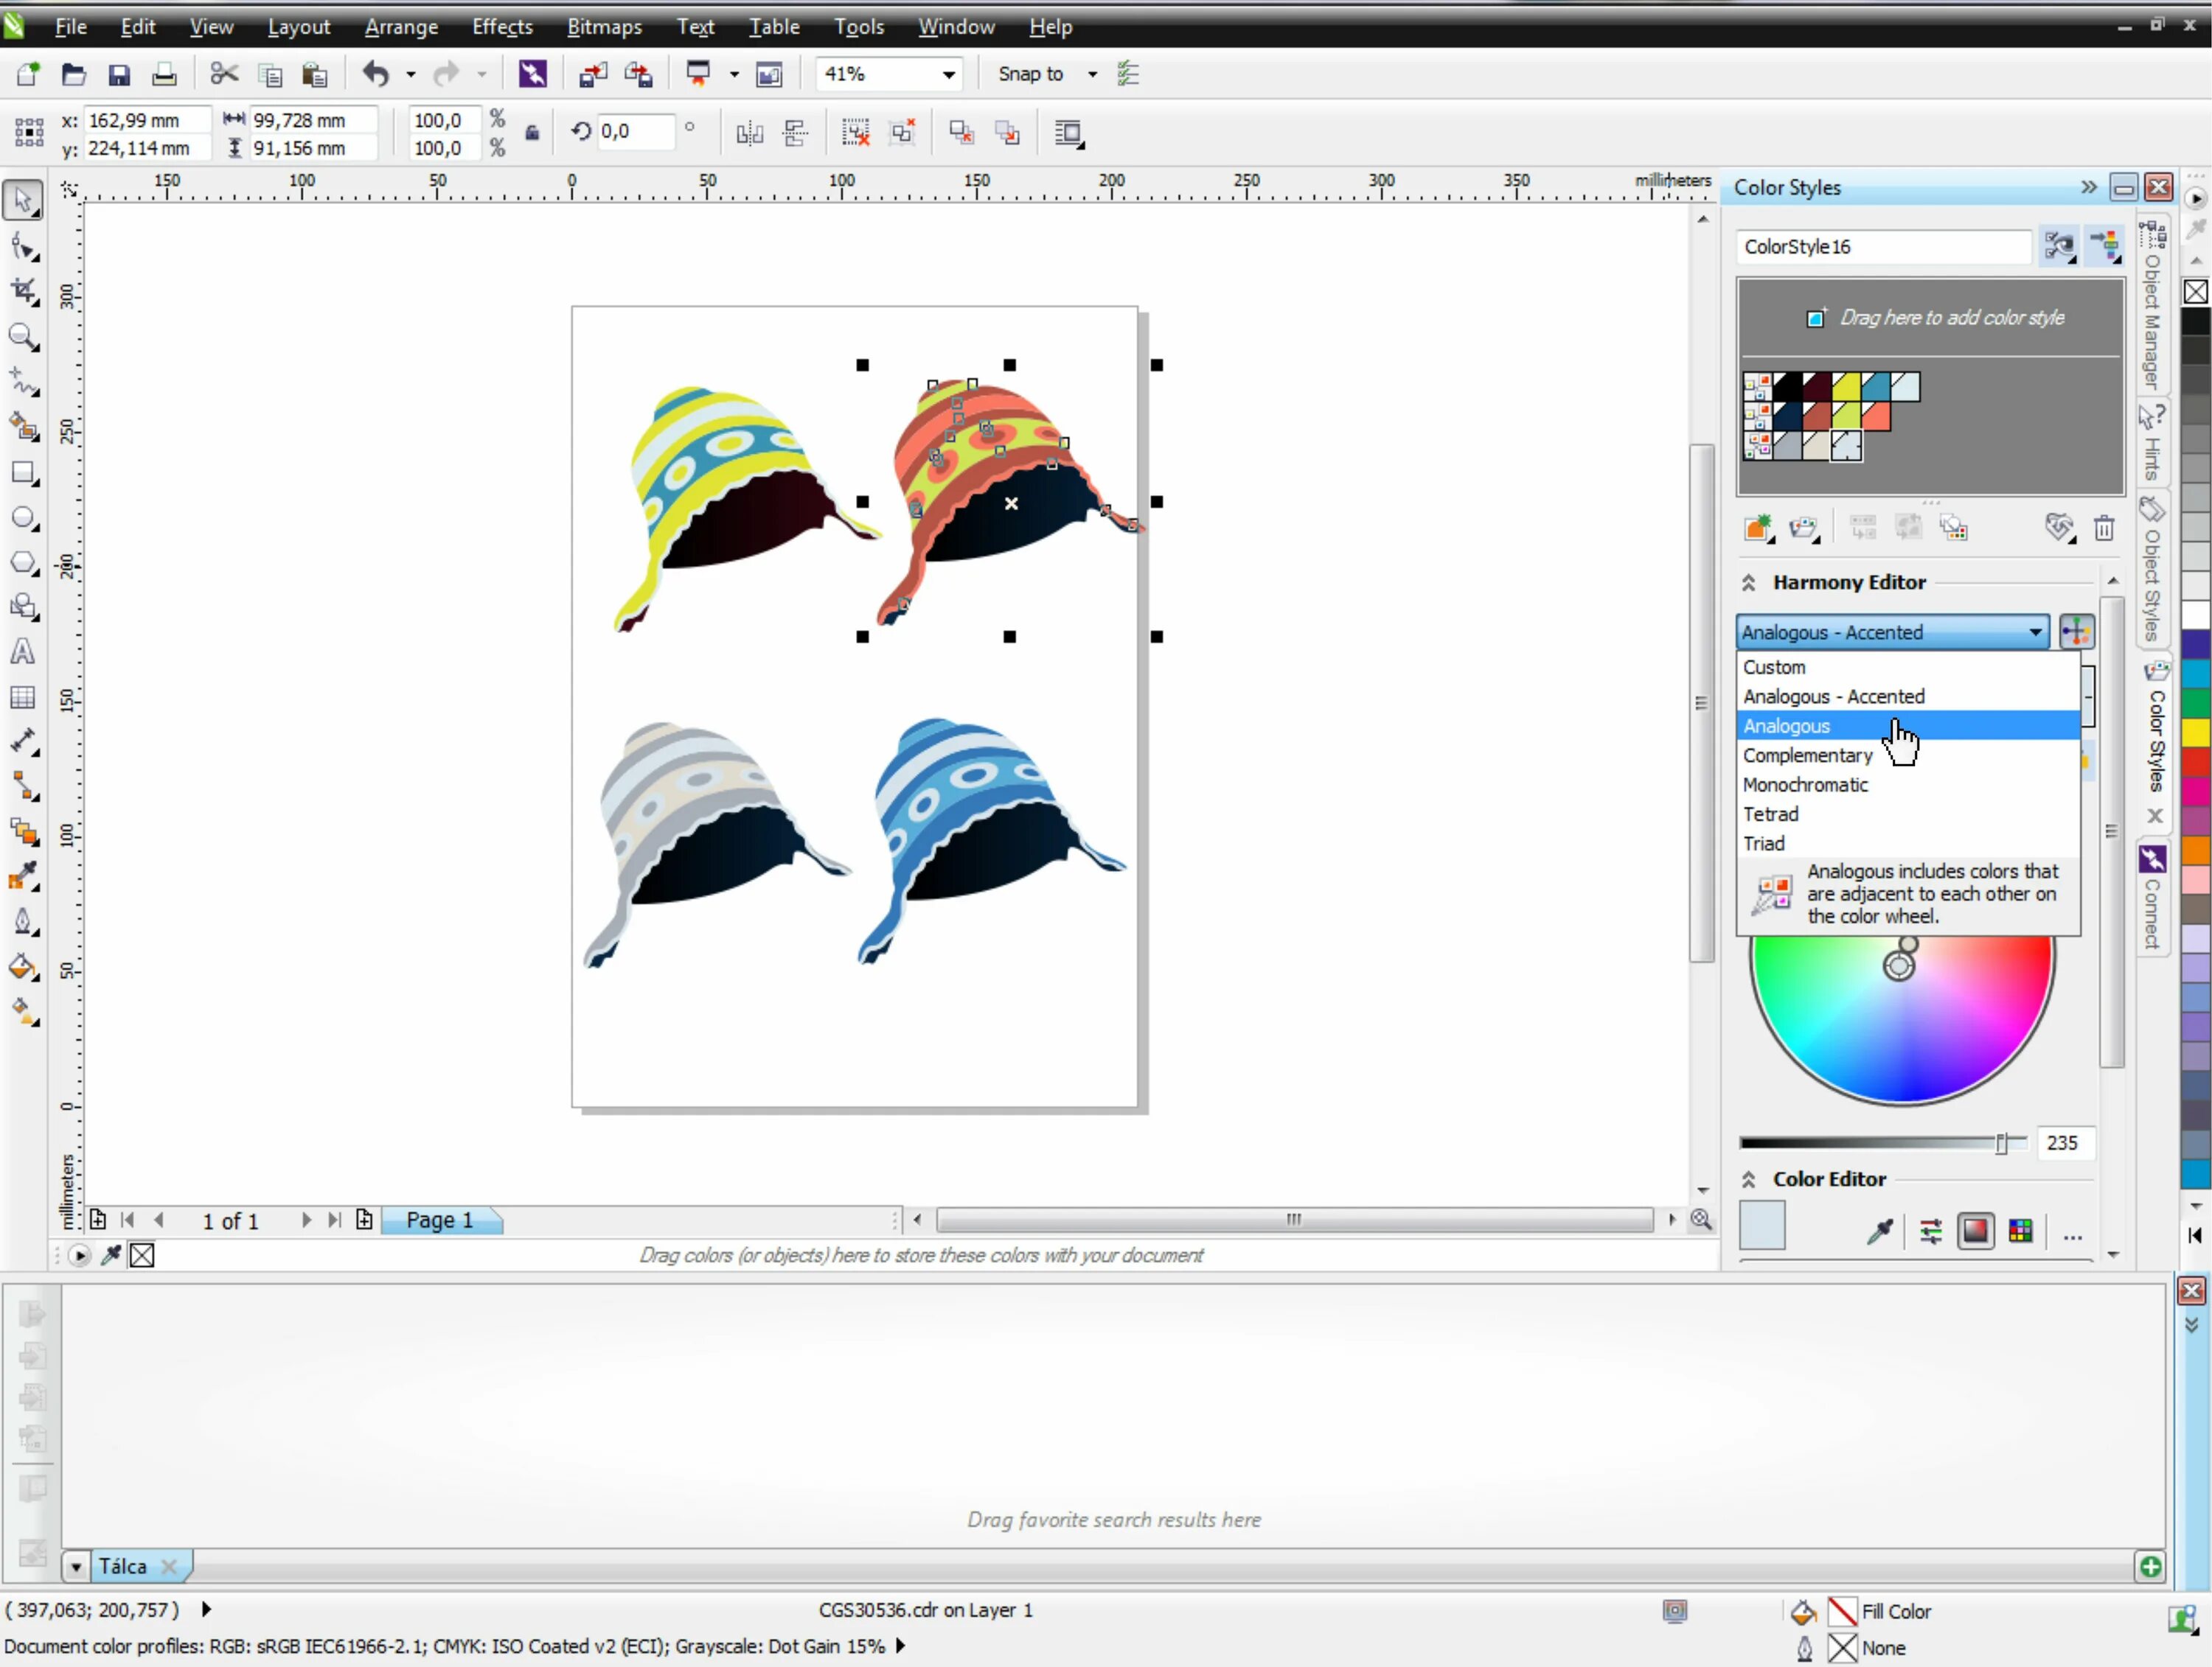The width and height of the screenshot is (2212, 1667).
Task: Click the Delete Color Style icon
Action: point(2101,529)
